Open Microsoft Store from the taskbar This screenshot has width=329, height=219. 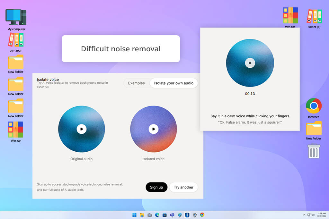(164, 215)
